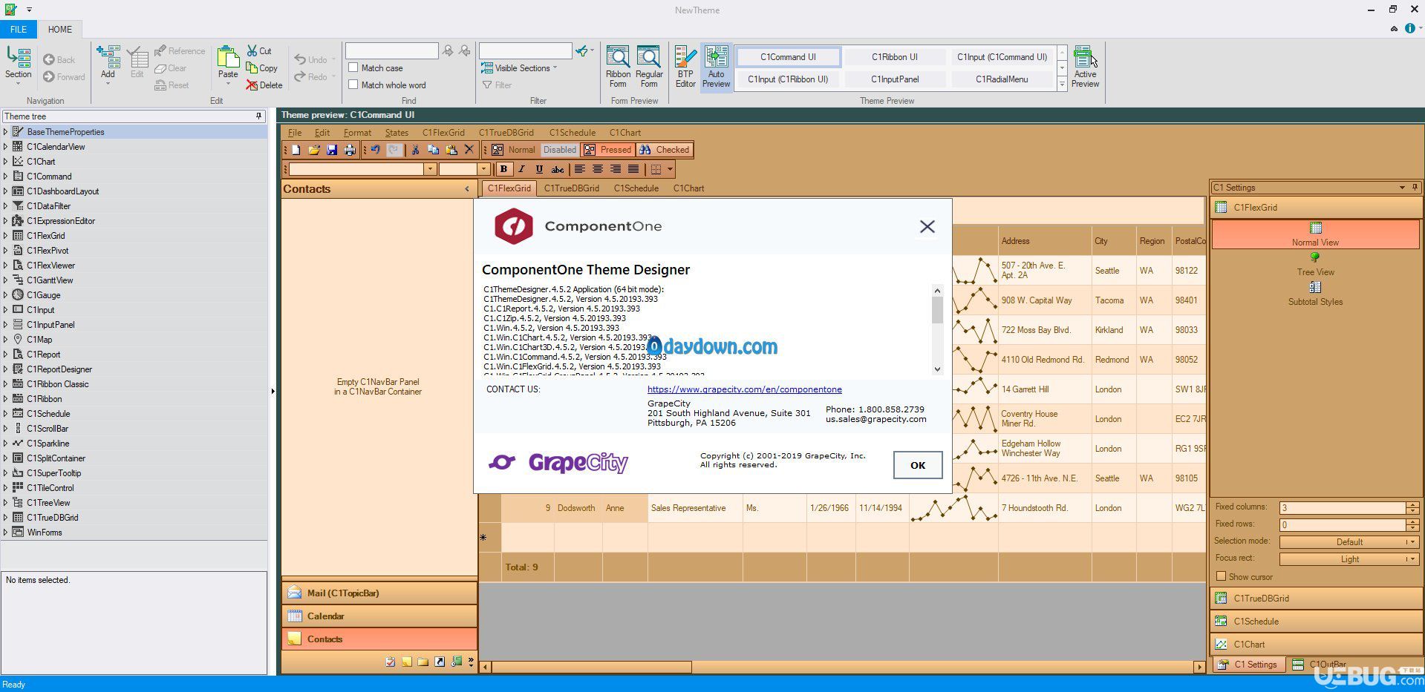Screen dimensions: 1425x692
Task: Open the font name combo dropdown
Action: click(429, 169)
